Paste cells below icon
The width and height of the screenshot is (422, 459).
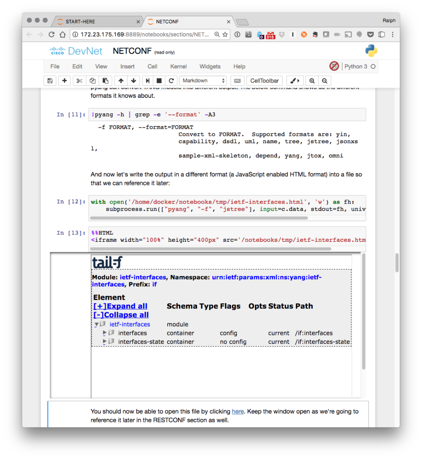(x=105, y=81)
